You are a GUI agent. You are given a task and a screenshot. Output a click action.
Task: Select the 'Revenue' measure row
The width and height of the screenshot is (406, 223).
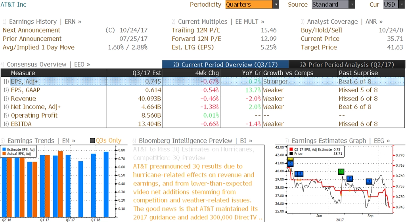[203, 99]
